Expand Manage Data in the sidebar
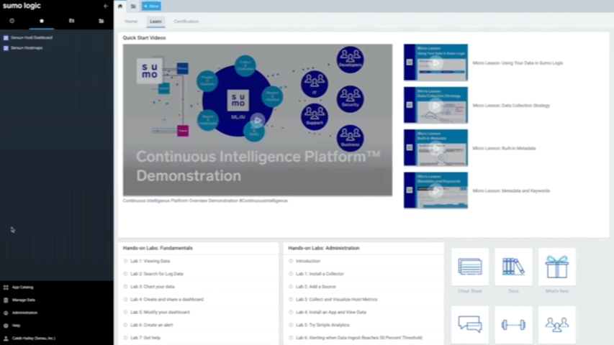 pyautogui.click(x=23, y=300)
